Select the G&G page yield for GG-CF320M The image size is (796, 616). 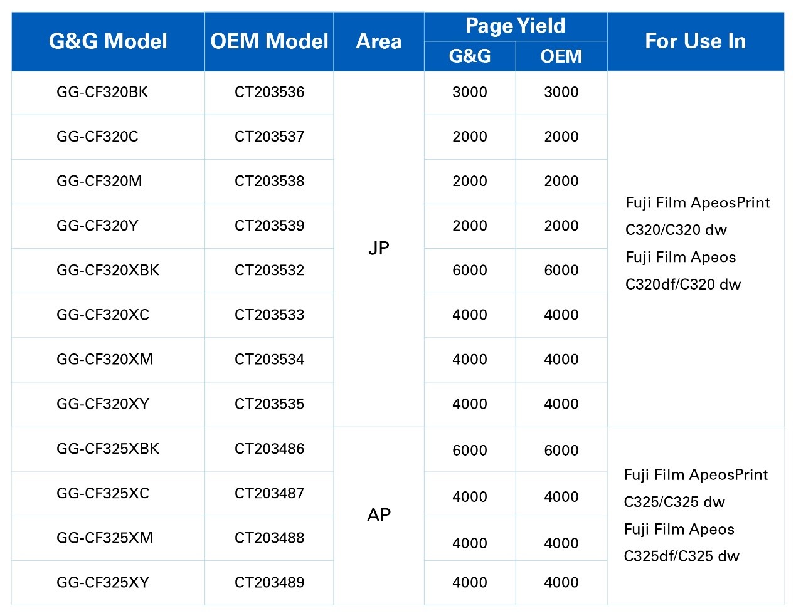(470, 181)
